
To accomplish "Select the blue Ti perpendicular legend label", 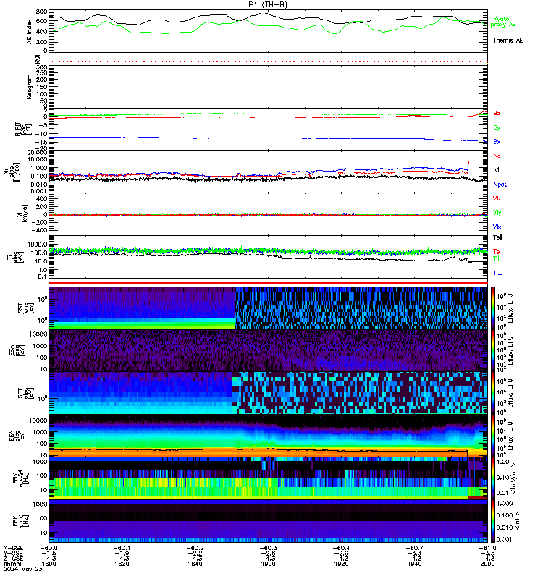I will click(497, 273).
